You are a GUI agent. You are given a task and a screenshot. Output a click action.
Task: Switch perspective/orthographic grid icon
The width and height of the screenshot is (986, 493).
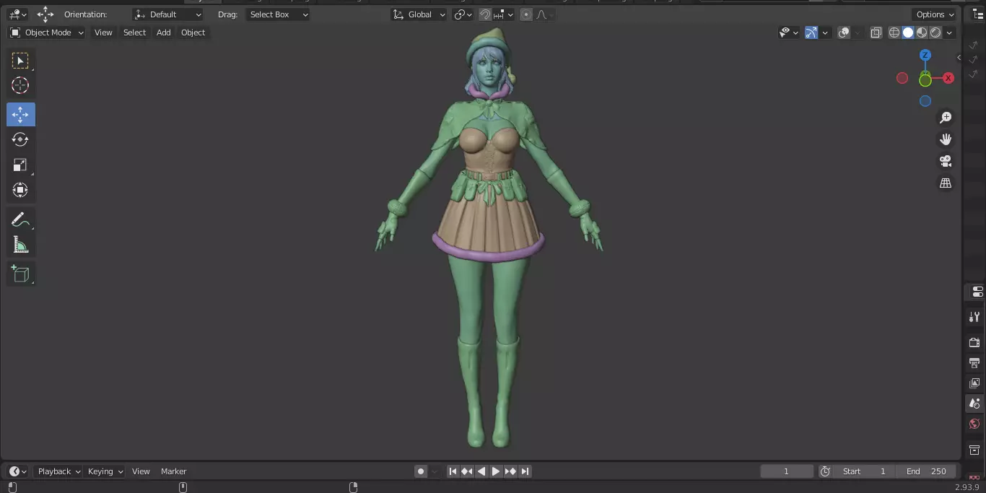946,183
